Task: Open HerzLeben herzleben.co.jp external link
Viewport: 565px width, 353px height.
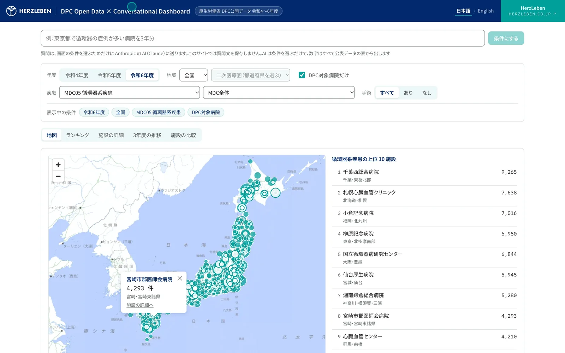Action: click(x=533, y=11)
